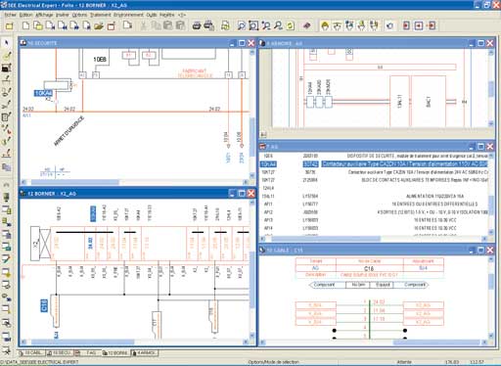Click the purple eraser icon

[306, 25]
